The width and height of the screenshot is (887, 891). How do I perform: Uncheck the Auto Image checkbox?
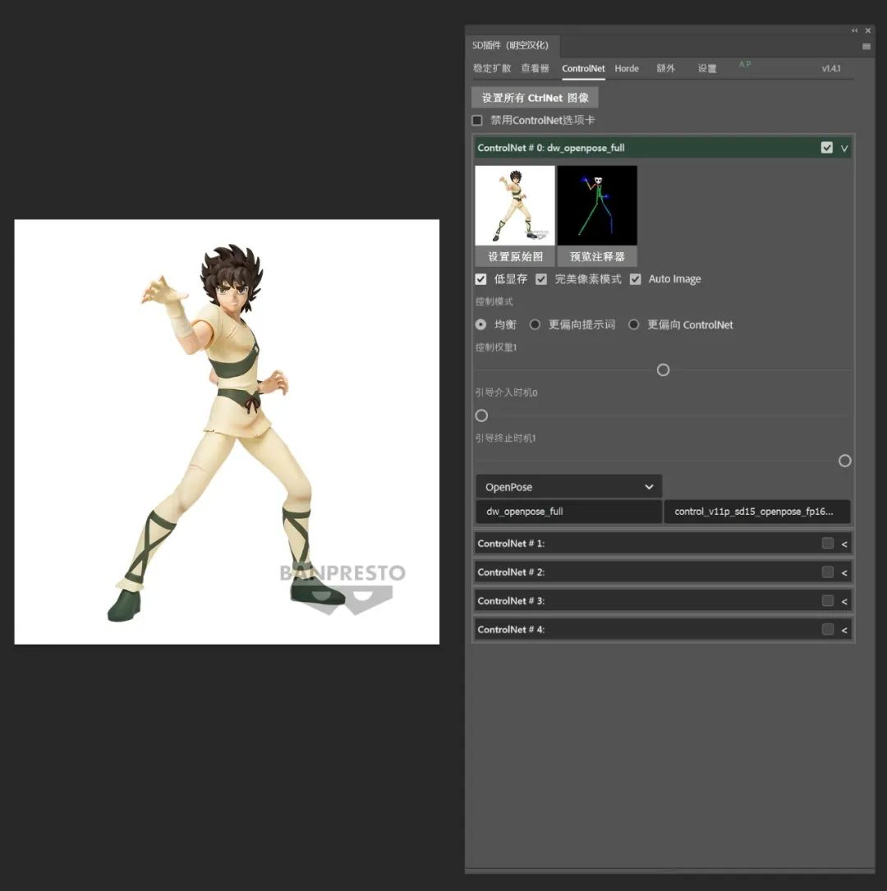click(x=636, y=279)
